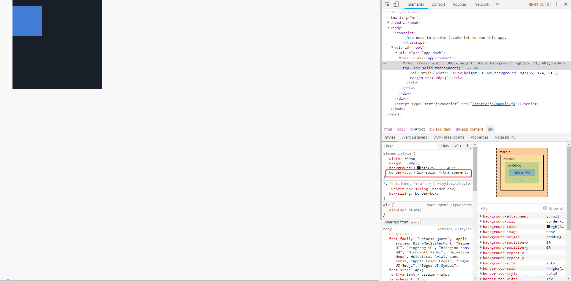Open the yellow warning count indicator
Viewport: 571px width, 281px height.
tap(545, 4)
